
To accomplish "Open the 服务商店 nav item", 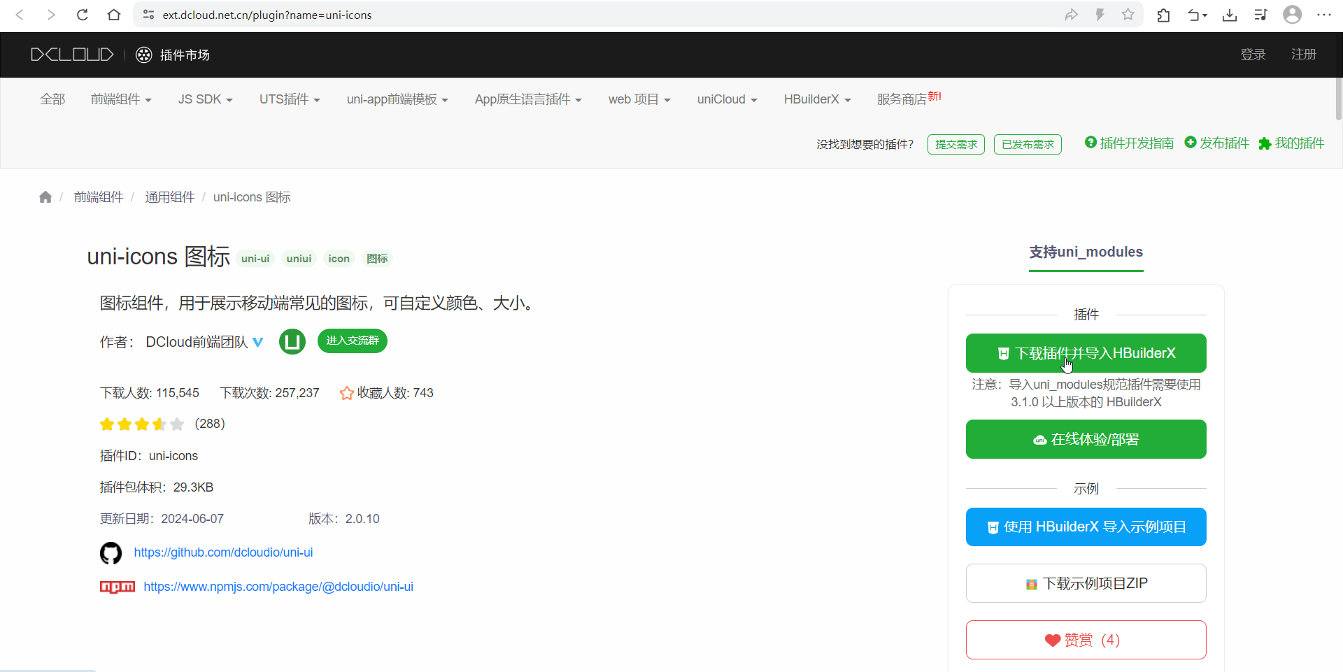I will point(909,99).
